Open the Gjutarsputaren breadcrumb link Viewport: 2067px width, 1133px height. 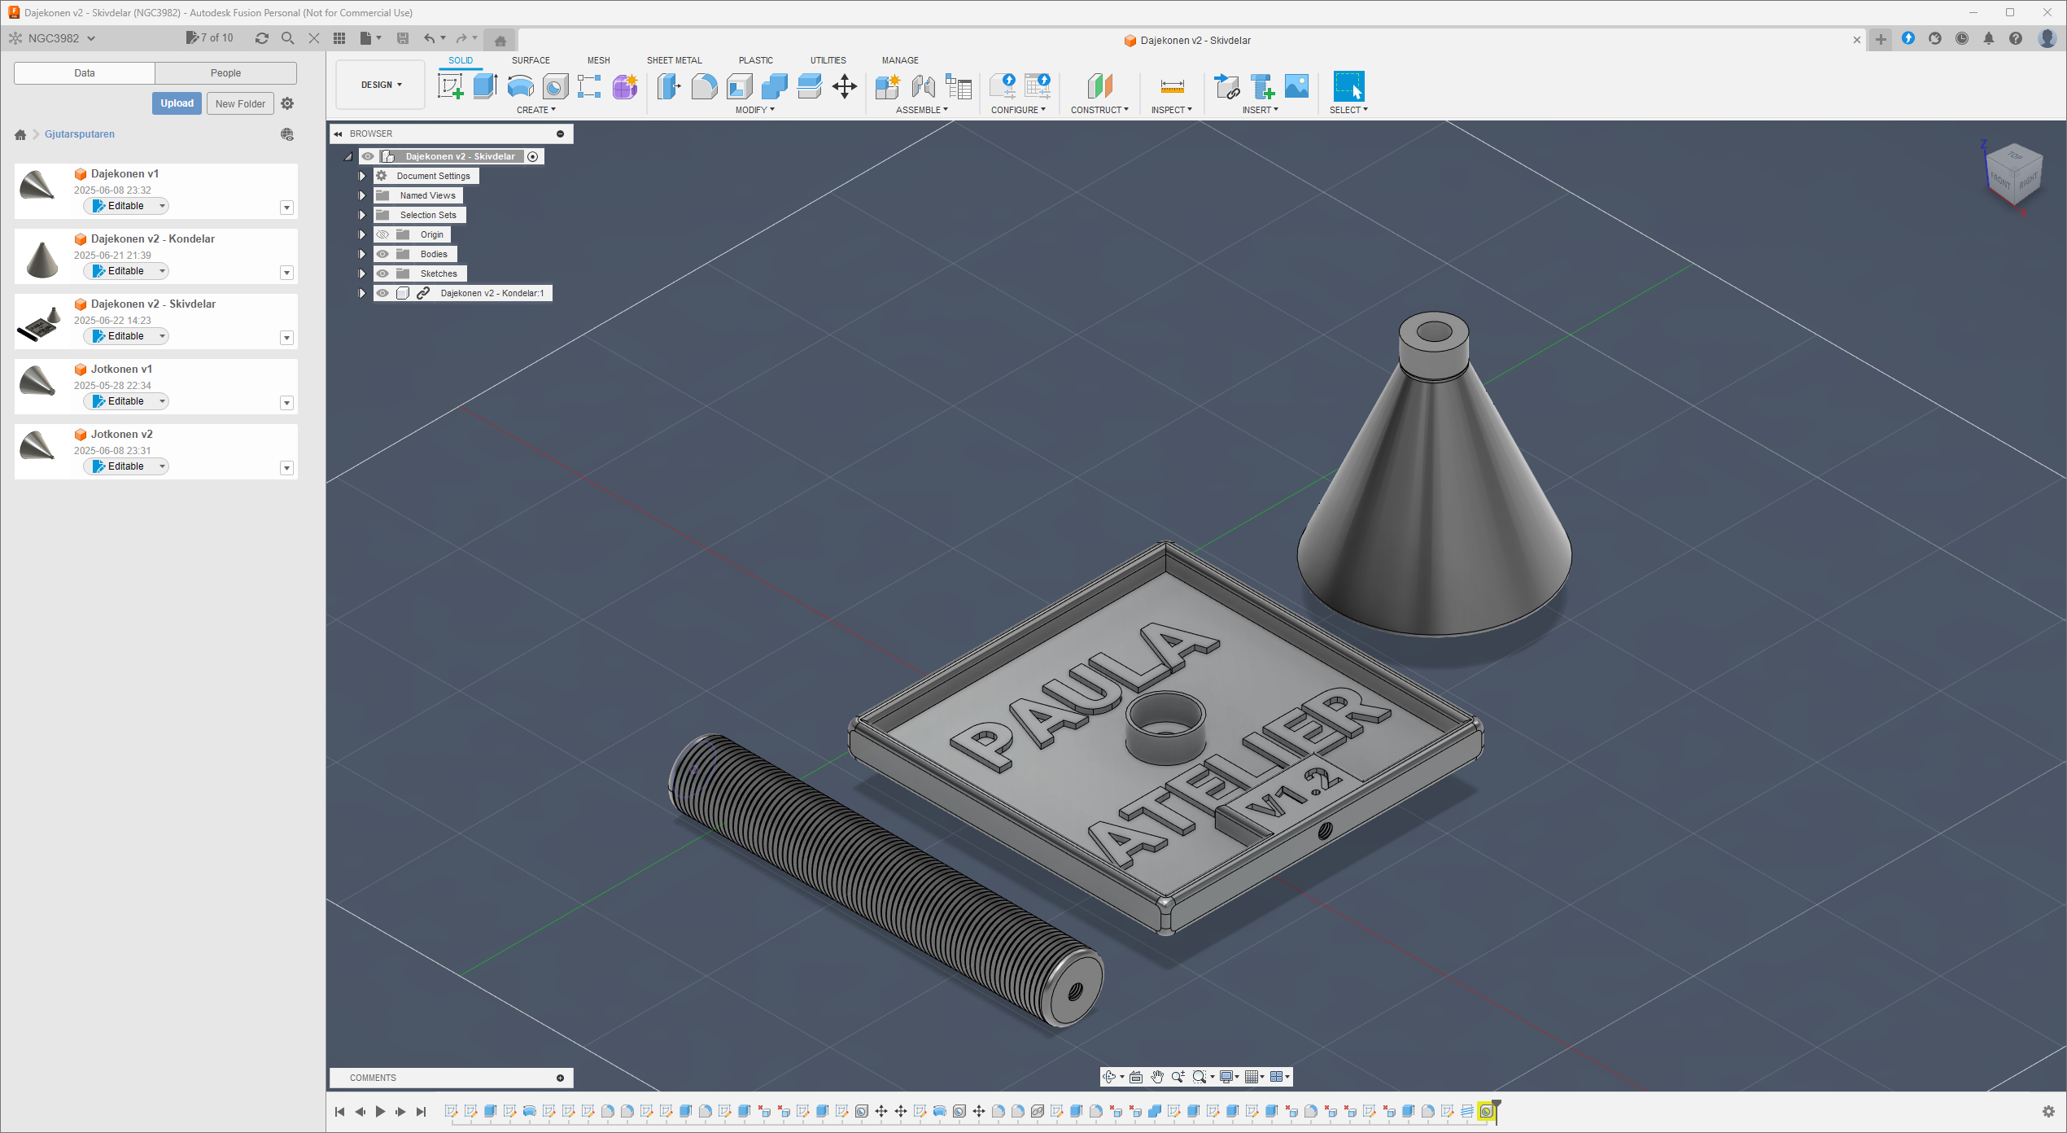coord(80,134)
